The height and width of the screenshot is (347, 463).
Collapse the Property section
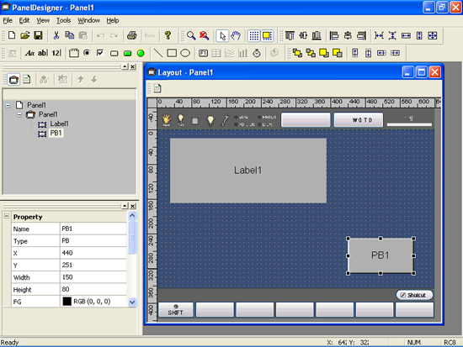click(7, 217)
